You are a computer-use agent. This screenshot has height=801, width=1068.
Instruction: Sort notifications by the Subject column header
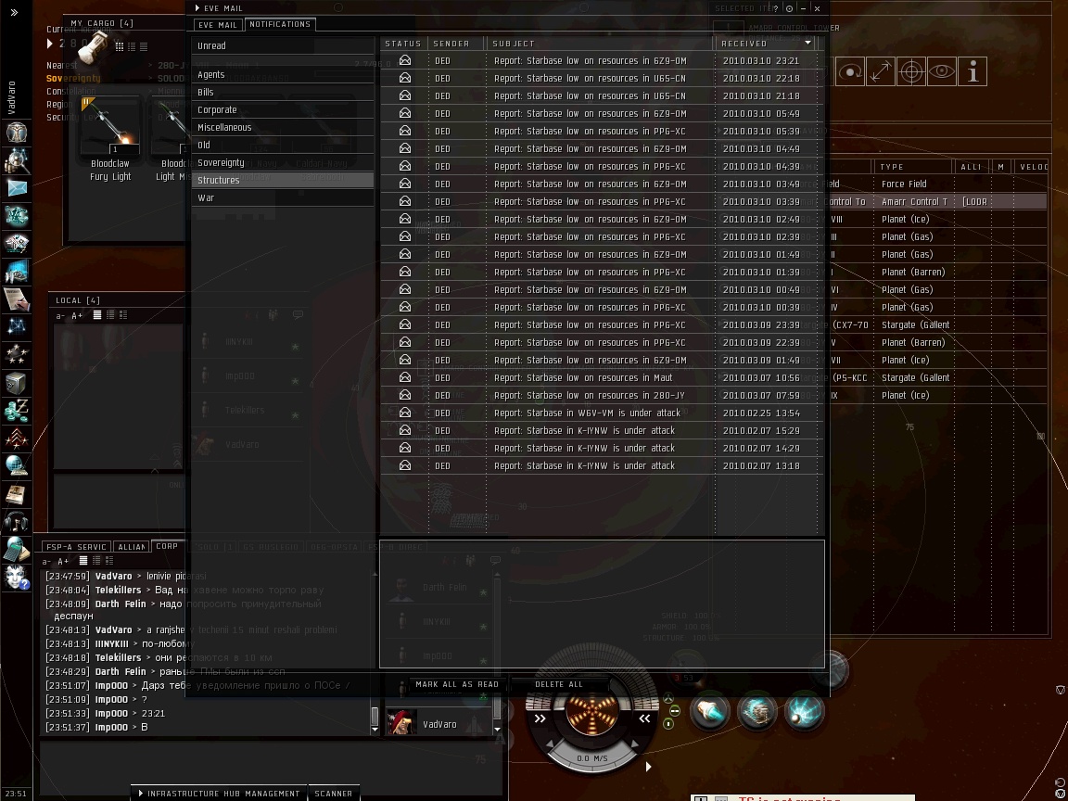click(x=600, y=43)
